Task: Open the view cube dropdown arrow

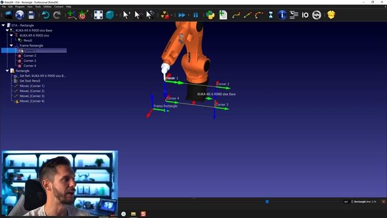Action: [x=117, y=15]
